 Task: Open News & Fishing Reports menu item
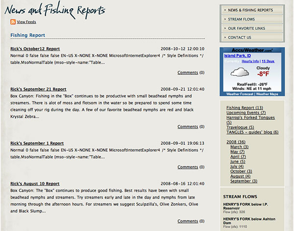click(x=252, y=10)
